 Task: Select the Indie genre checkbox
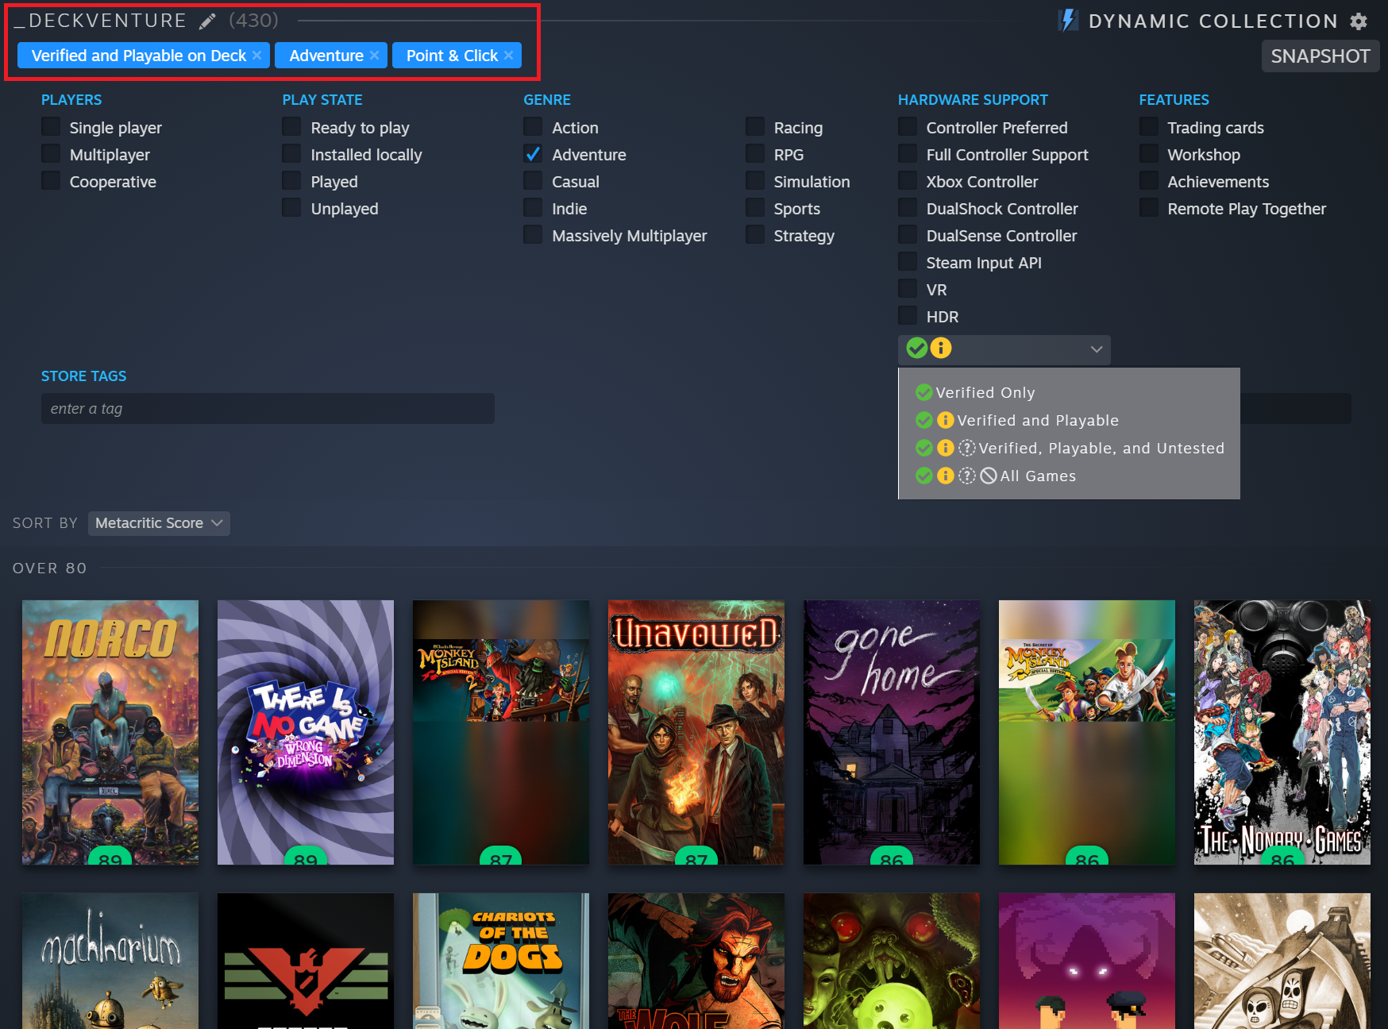point(533,208)
